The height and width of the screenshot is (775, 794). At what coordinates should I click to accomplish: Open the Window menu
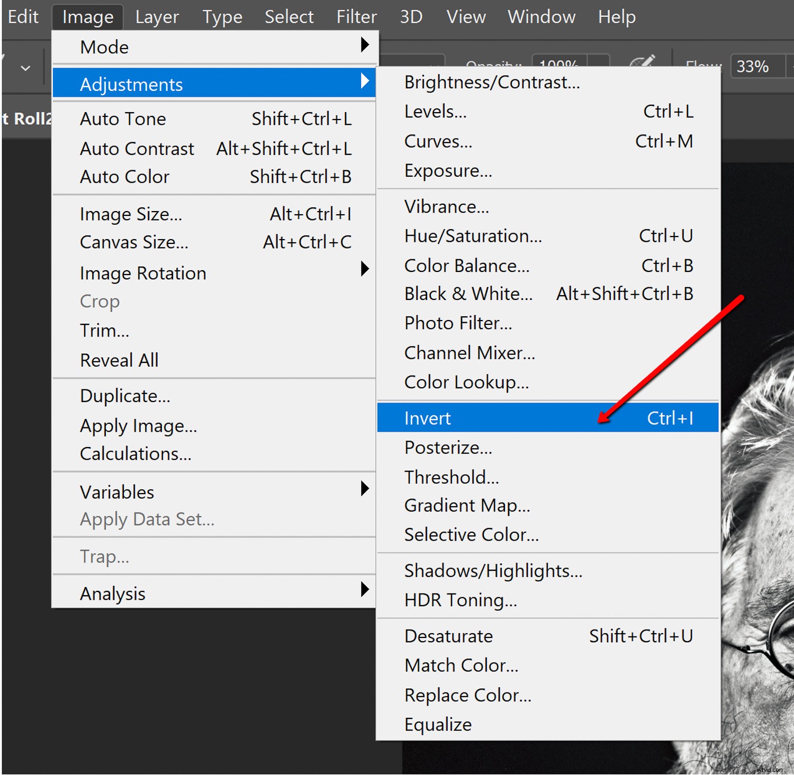coord(540,16)
